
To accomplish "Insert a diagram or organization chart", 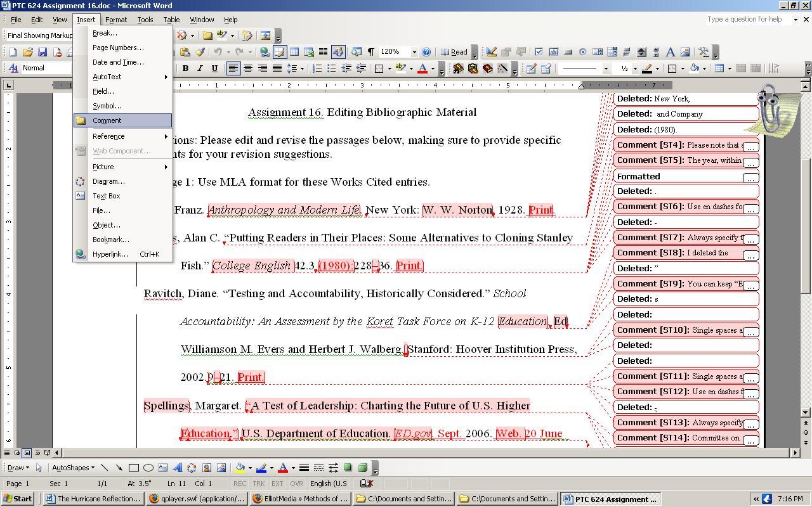I will point(192,468).
